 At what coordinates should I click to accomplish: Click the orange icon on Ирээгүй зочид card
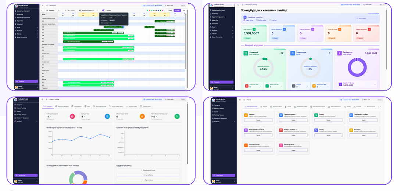tap(340, 29)
